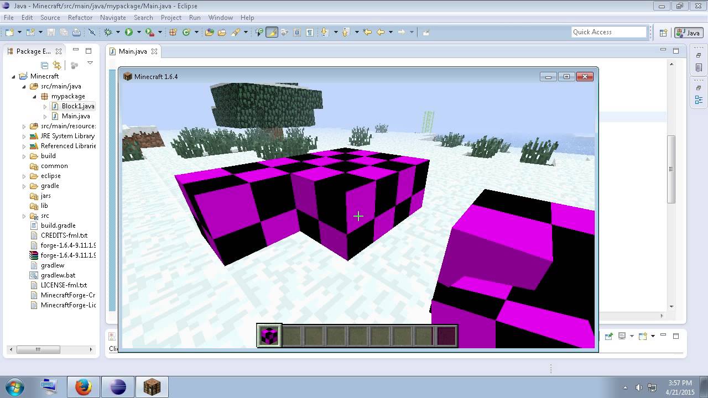Click the New Java Package icon
The height and width of the screenshot is (398, 708).
coord(173,32)
